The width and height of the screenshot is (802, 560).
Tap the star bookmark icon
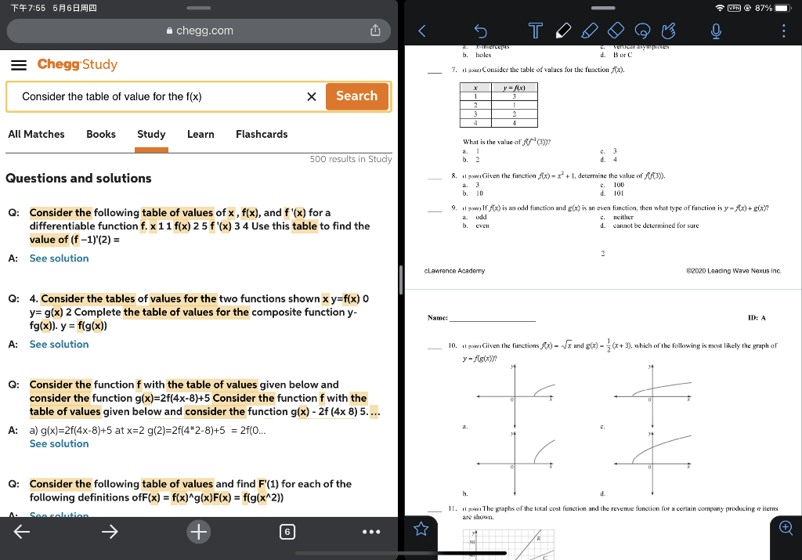point(421,529)
